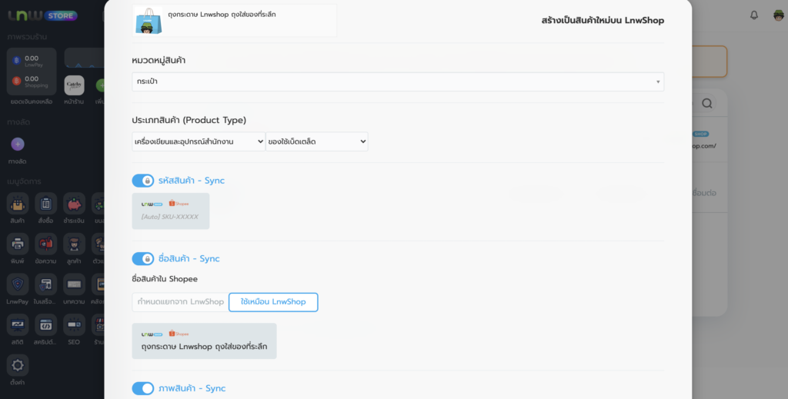Click the paper bag product thumbnail
This screenshot has height=399, width=788.
[x=149, y=22]
